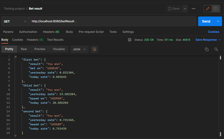Click the blue Send button
The image size is (224, 139).
click(206, 21)
